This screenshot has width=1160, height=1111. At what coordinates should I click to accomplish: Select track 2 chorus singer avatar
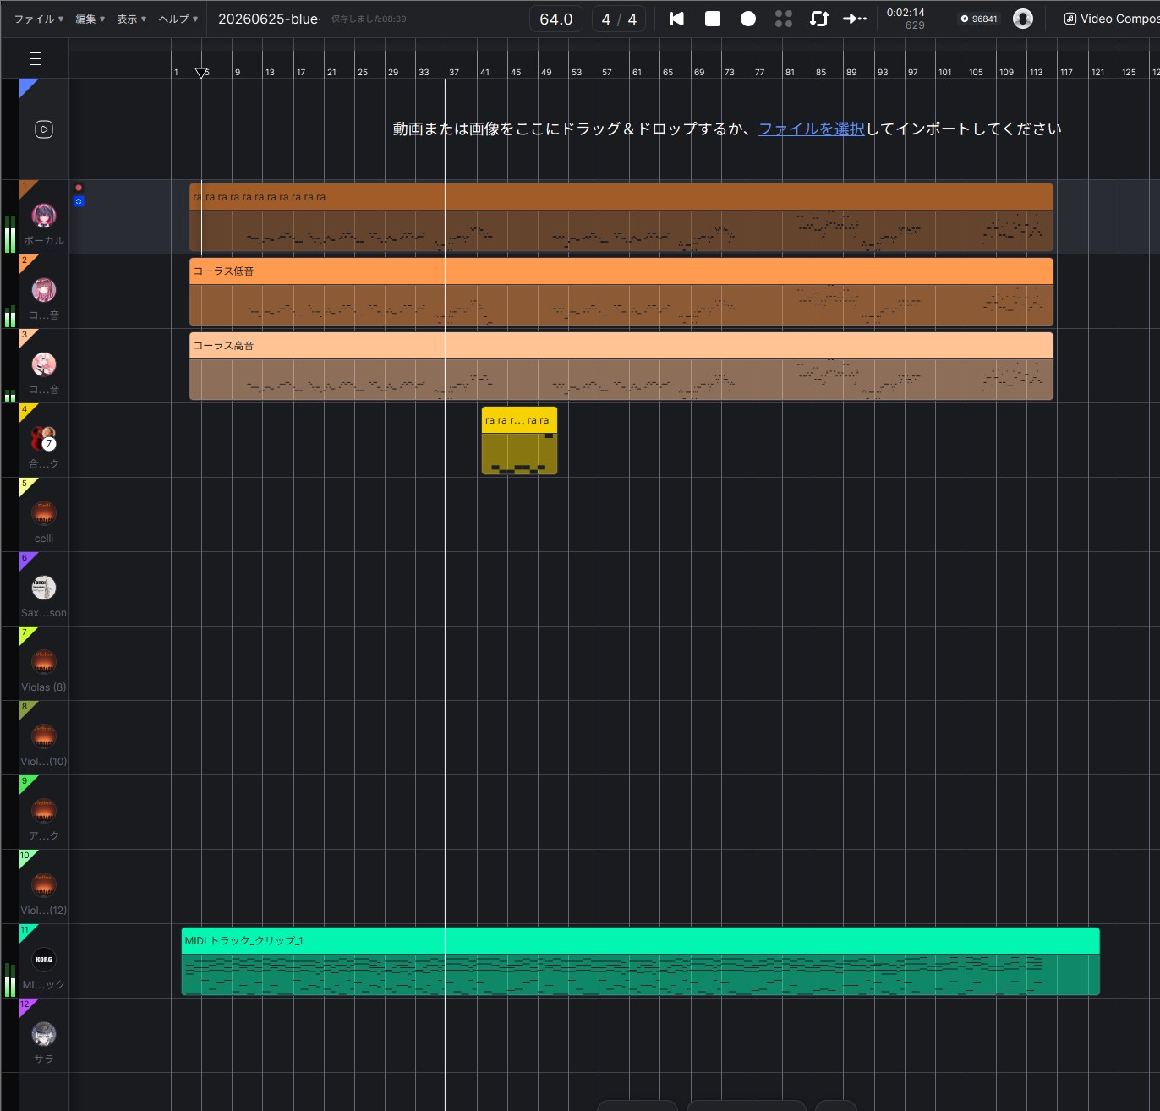(44, 290)
